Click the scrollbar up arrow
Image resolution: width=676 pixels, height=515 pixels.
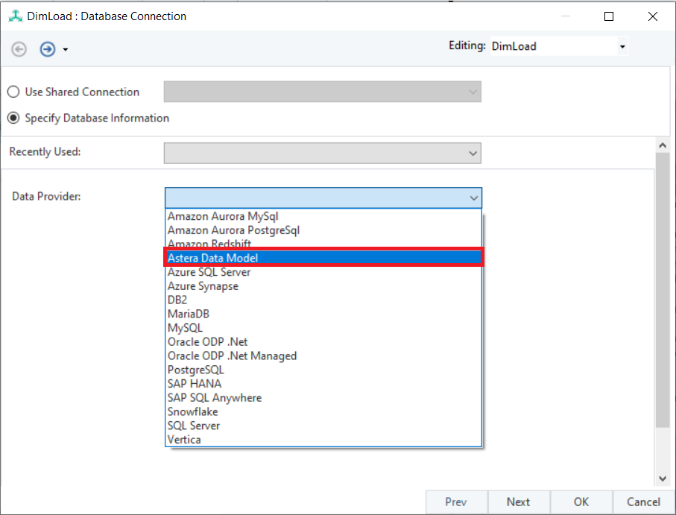(662, 145)
